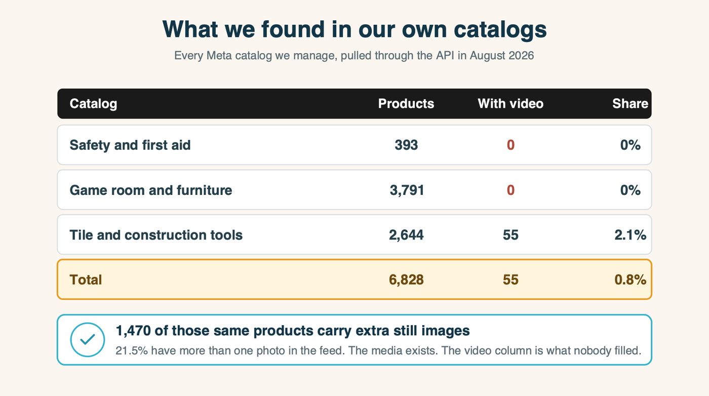Click the red 0 in Safety and first aid row
709x396 pixels.
coord(510,145)
